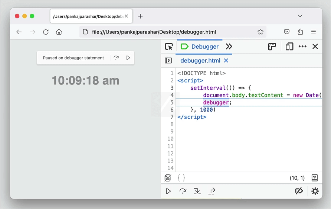Reload the current page
The image size is (331, 209).
point(46,32)
